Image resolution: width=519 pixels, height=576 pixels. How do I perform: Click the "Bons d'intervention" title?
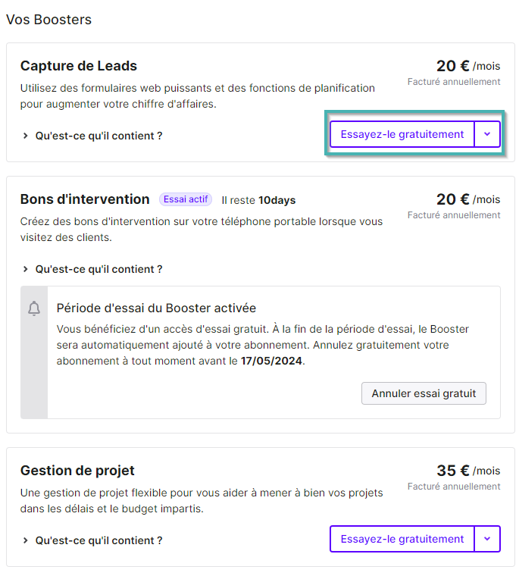pos(85,199)
